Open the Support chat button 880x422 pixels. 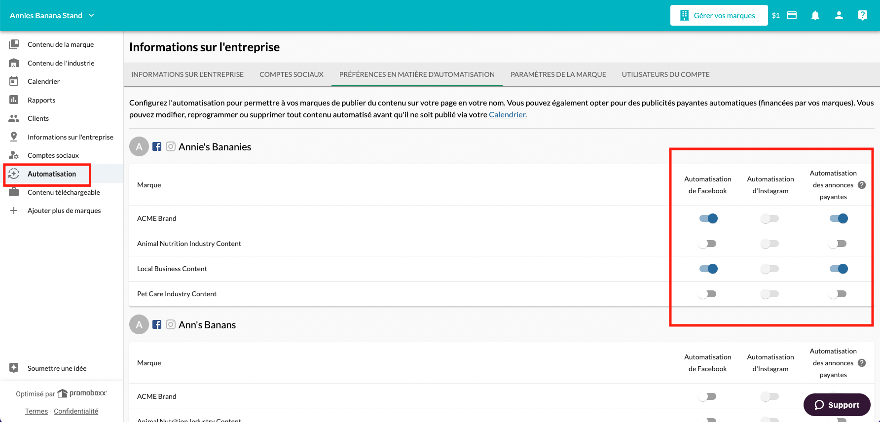coord(837,405)
